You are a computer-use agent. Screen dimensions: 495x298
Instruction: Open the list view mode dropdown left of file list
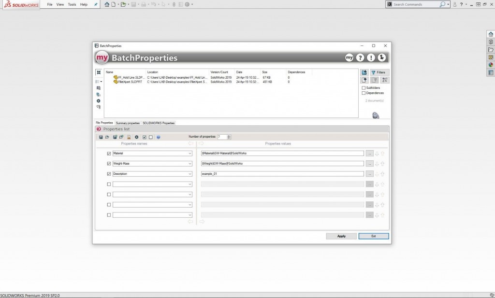99,82
